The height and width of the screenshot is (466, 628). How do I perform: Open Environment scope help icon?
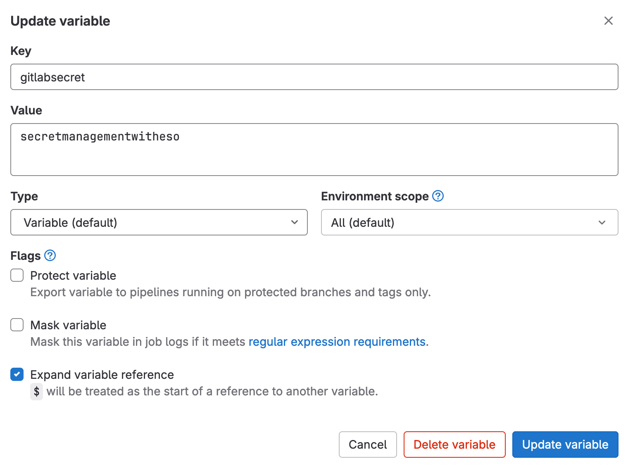click(x=438, y=196)
